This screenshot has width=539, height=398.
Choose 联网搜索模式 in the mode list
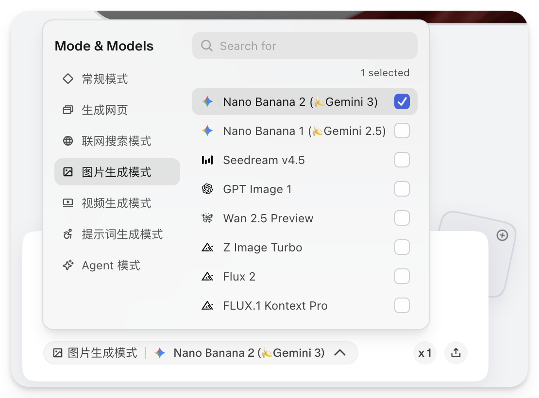click(x=117, y=141)
